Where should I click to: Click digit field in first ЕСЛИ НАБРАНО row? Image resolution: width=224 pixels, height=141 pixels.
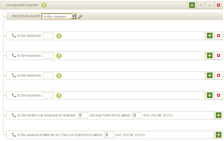[x=48, y=36]
